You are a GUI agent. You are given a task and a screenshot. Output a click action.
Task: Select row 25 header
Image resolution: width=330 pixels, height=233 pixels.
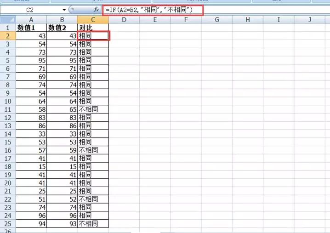pyautogui.click(x=8, y=224)
